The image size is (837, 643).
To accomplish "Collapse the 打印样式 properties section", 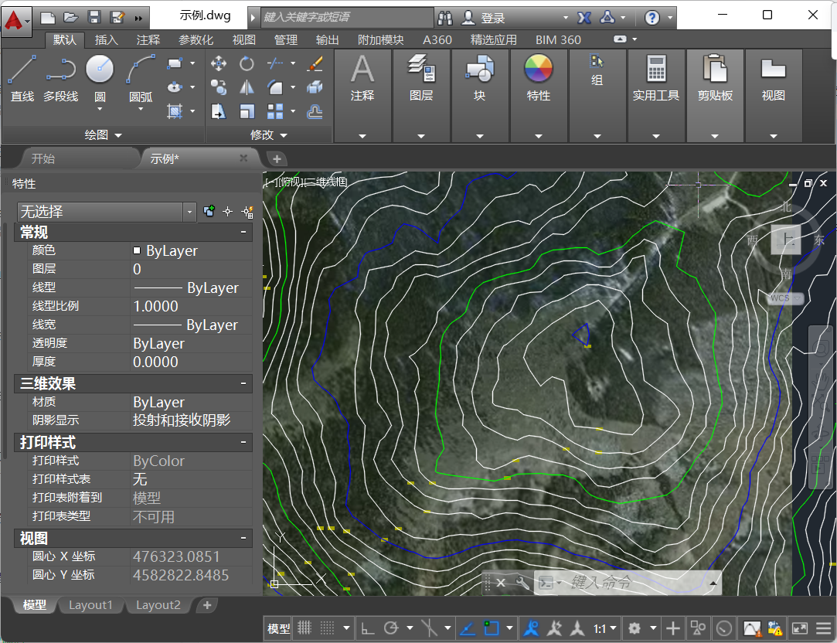I will pos(243,442).
